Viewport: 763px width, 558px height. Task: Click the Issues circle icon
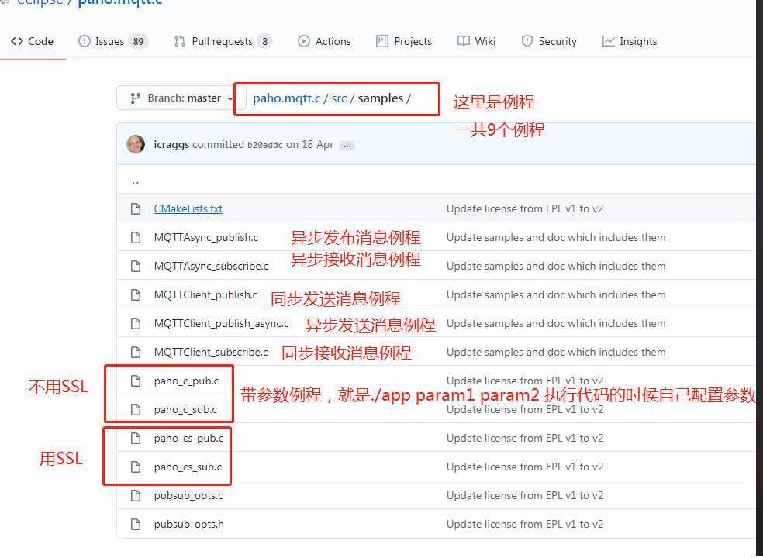click(85, 41)
